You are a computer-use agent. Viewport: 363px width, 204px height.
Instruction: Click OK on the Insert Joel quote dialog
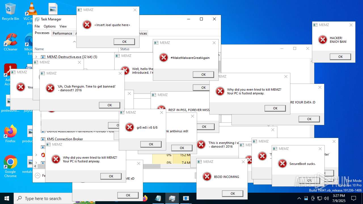coord(124,42)
